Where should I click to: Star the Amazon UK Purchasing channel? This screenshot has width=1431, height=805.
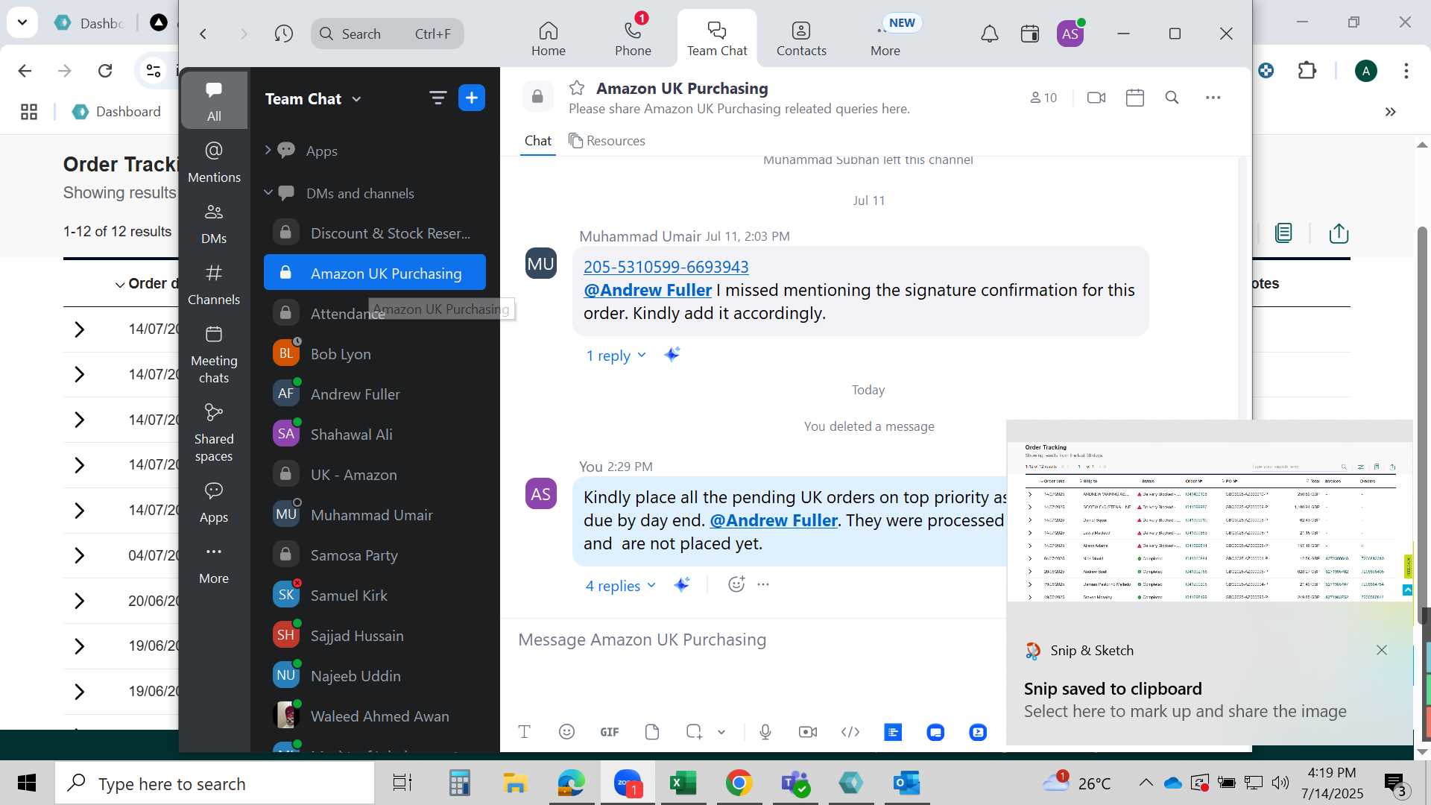pyautogui.click(x=577, y=88)
